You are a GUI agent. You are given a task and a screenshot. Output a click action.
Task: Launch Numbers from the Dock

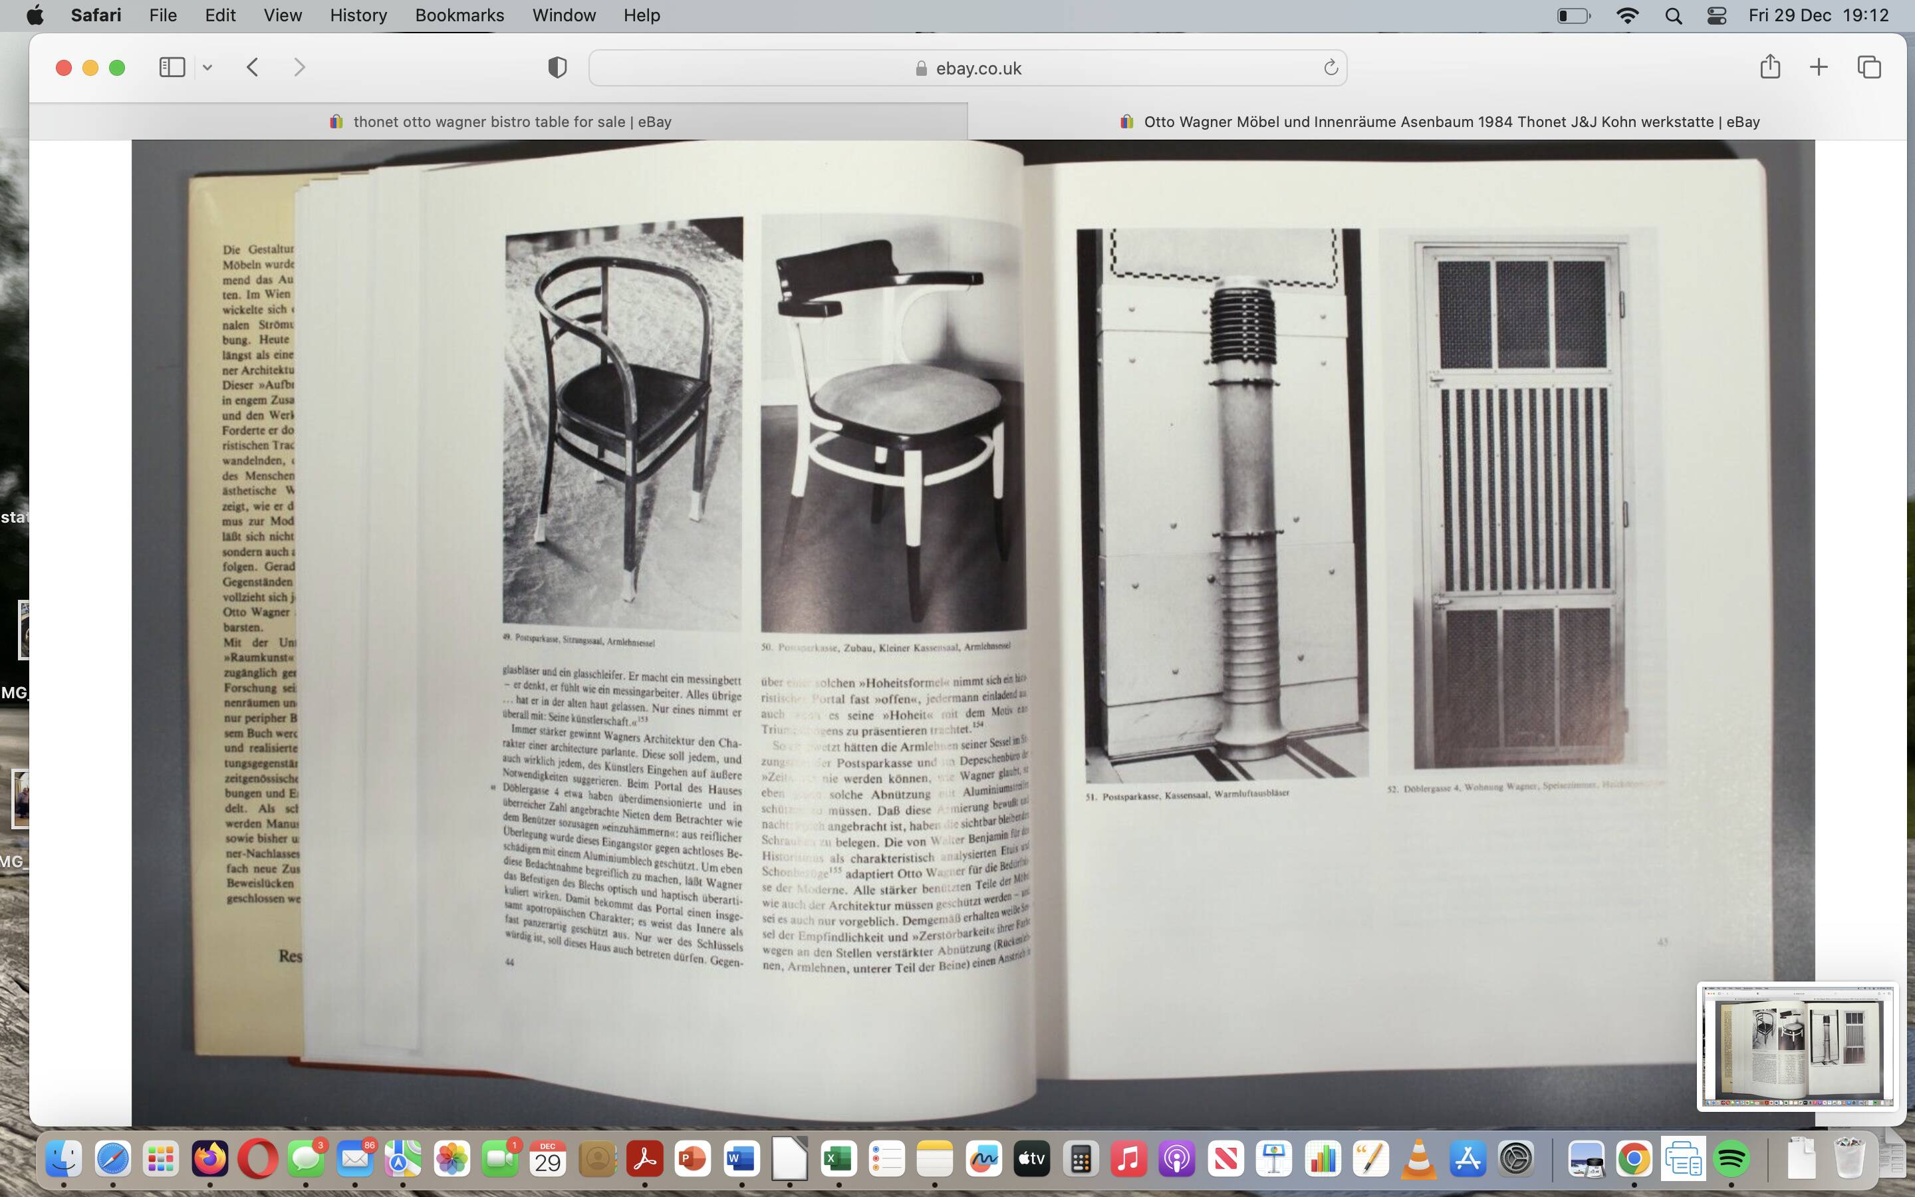click(x=1323, y=1160)
